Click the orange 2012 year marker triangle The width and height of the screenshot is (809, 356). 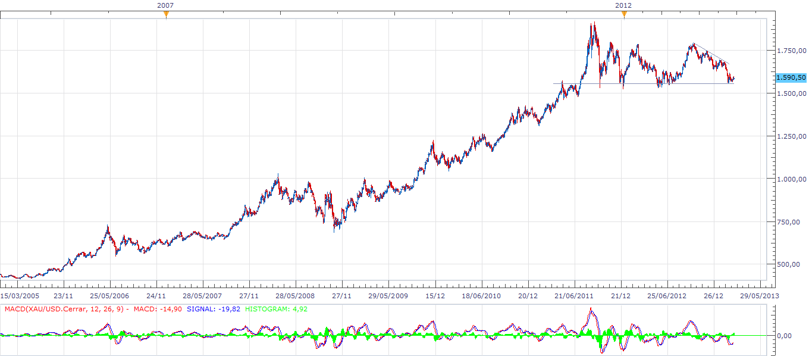(x=624, y=14)
